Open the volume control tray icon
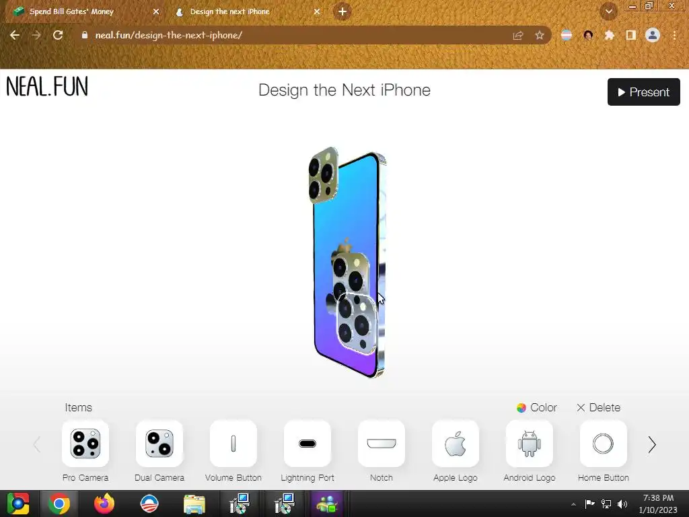Viewport: 689px width, 517px height. (622, 504)
